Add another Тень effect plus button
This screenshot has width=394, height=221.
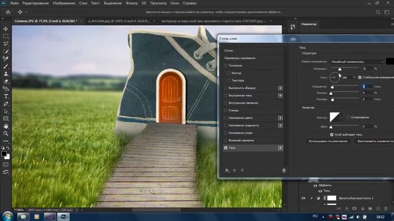tap(280, 148)
